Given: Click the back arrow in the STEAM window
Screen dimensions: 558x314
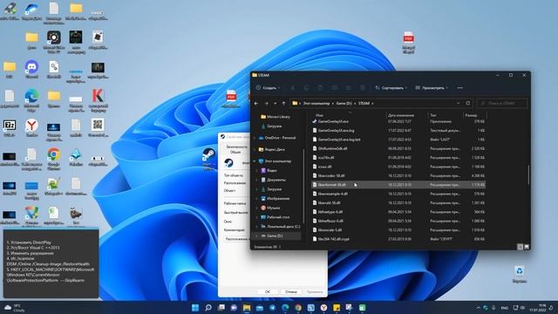Looking at the screenshot, I should click(x=256, y=103).
